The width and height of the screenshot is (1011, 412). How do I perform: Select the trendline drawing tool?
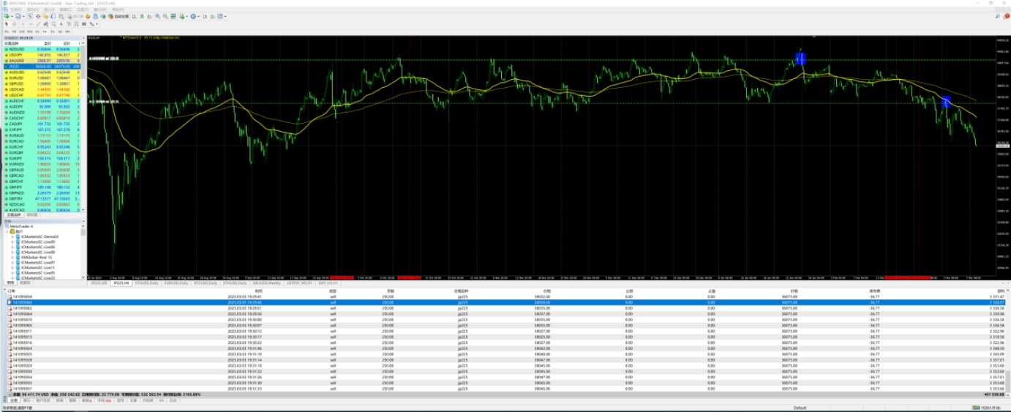point(38,23)
